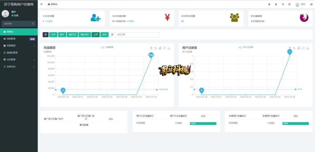315x152 pixels.
Task: Click the ¥110000.00 today's recharge value
Action: click(119, 21)
